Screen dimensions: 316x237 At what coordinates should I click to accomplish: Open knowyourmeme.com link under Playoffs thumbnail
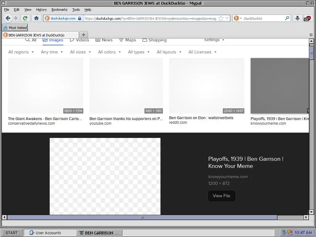268,123
